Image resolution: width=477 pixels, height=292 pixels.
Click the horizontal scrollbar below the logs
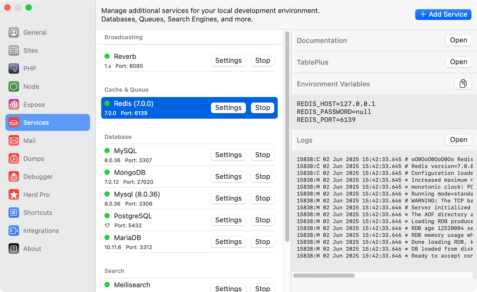pos(324,276)
